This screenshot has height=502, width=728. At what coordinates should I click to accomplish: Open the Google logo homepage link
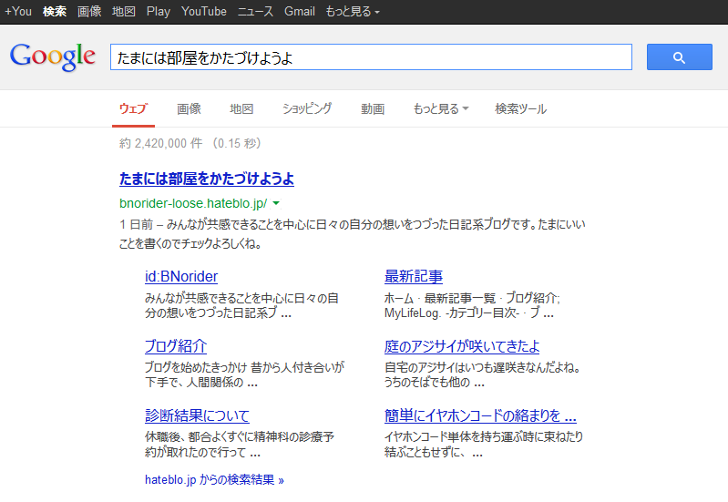pyautogui.click(x=53, y=56)
